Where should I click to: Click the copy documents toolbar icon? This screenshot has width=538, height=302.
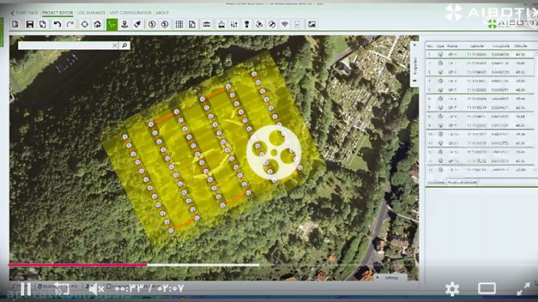pyautogui.click(x=42, y=24)
